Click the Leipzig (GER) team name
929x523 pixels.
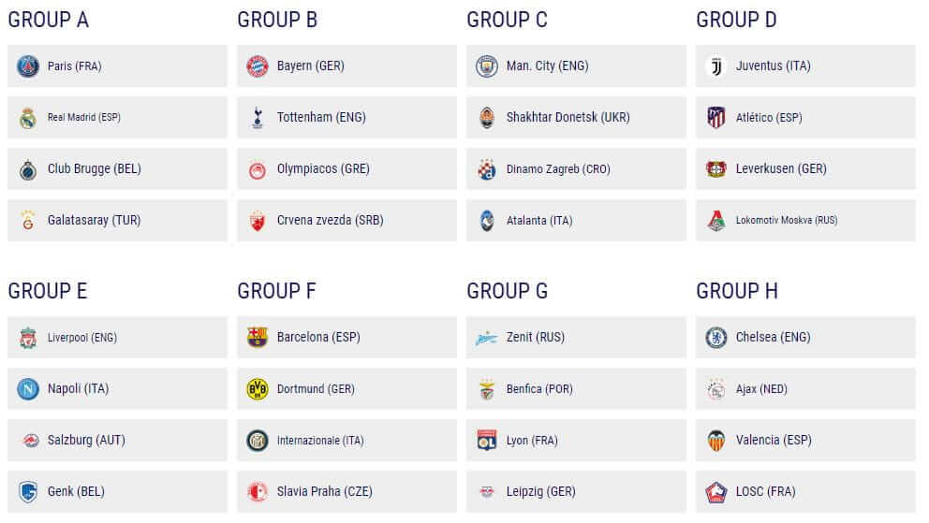[540, 492]
